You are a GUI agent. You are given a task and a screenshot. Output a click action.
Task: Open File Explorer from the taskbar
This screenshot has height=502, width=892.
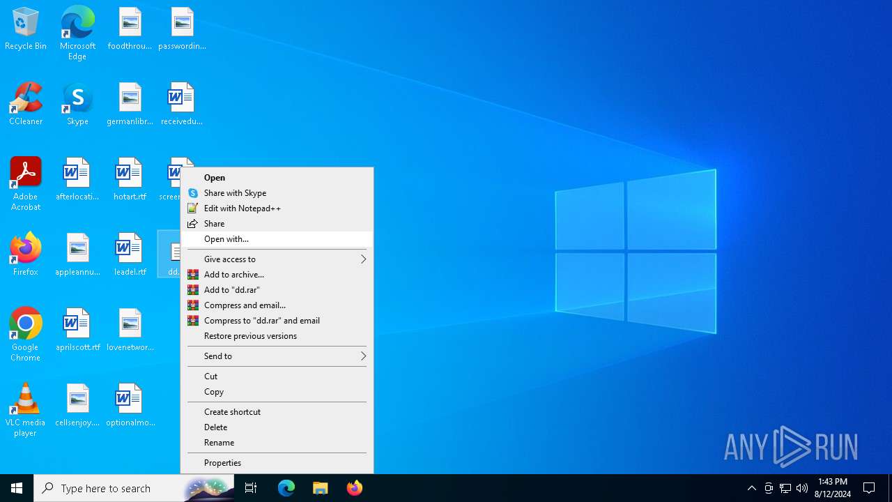[x=321, y=488]
